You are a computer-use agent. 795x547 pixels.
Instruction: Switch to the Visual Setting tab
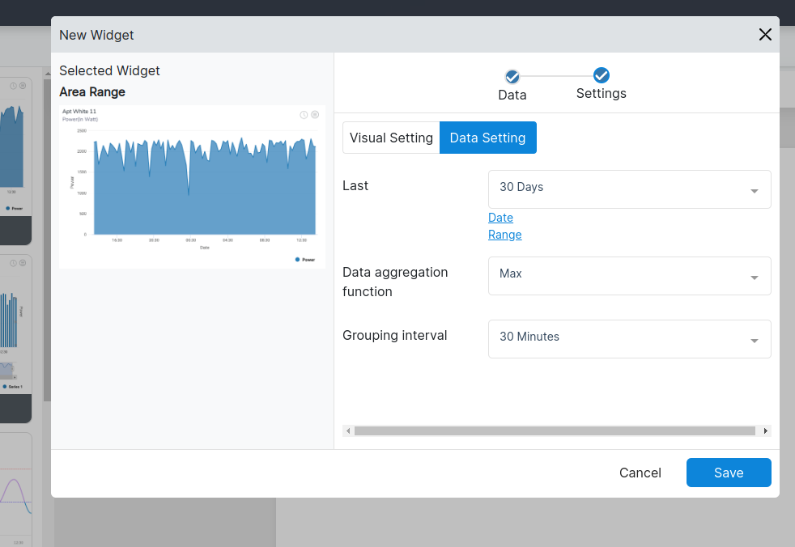click(x=391, y=138)
